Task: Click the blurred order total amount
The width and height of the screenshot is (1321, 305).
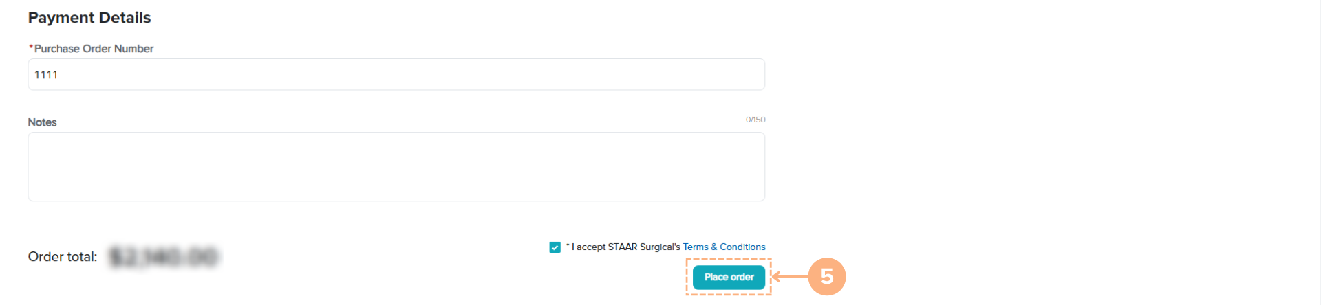Action: pyautogui.click(x=164, y=257)
